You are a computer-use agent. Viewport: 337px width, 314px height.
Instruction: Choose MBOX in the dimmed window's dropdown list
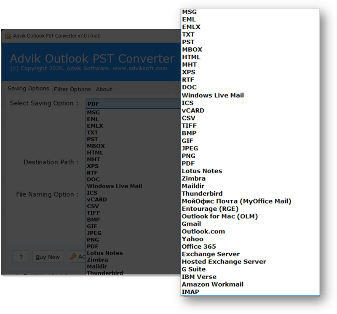point(96,146)
